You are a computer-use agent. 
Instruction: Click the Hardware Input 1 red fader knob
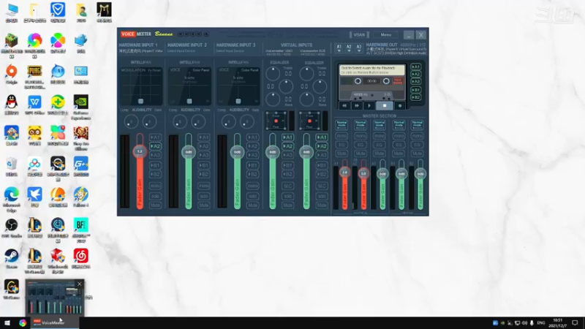coord(140,151)
